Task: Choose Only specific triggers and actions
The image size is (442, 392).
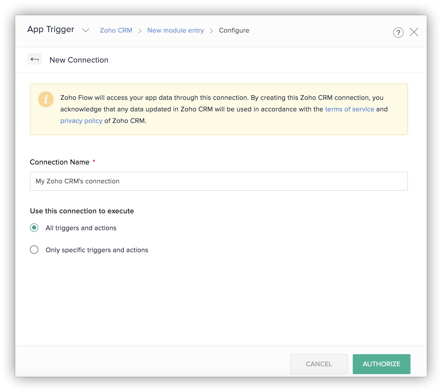Action: click(x=34, y=250)
